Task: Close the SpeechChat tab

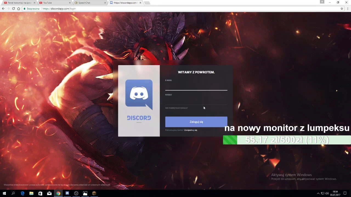Action: [105, 3]
